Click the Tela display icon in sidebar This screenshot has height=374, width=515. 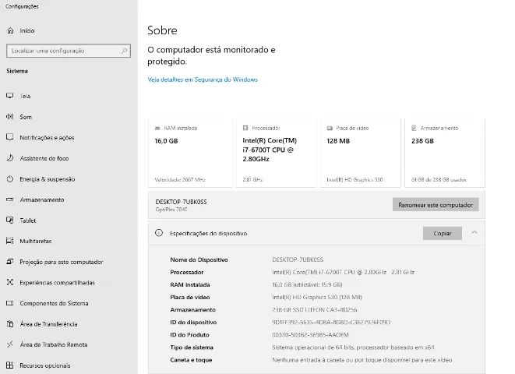10,96
